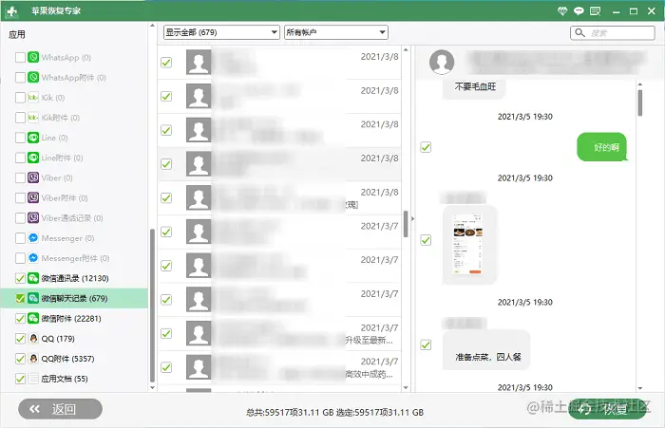Viewport: 665px width, 428px height.
Task: Tick the Messenger (0) checkbox
Action: [20, 238]
